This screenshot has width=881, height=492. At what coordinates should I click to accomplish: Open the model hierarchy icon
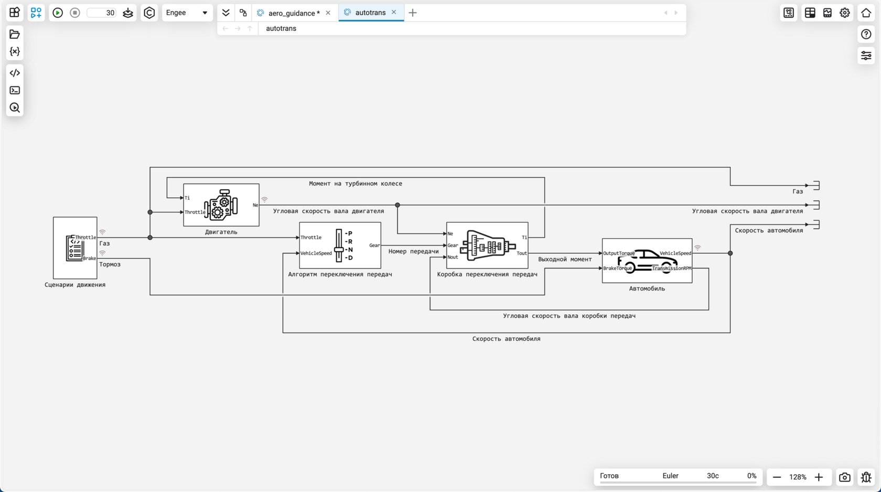click(243, 13)
